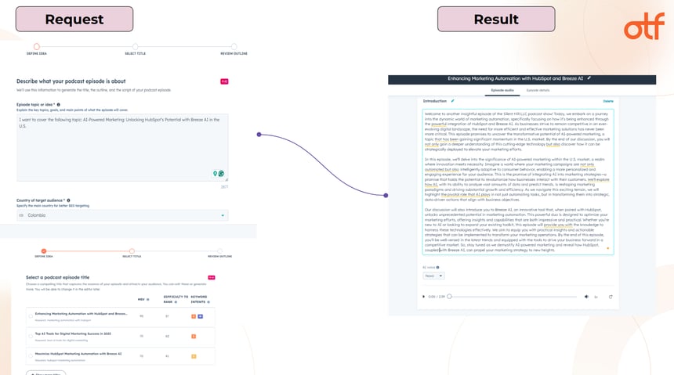Click the info icon beside Country of target audience

click(x=68, y=200)
